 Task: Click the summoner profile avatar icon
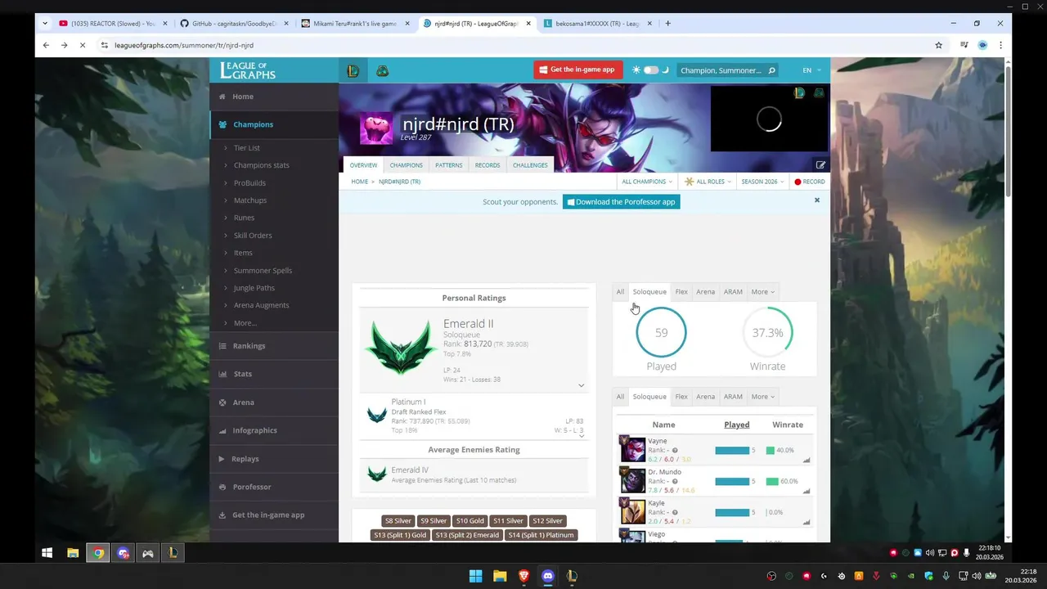click(x=376, y=128)
